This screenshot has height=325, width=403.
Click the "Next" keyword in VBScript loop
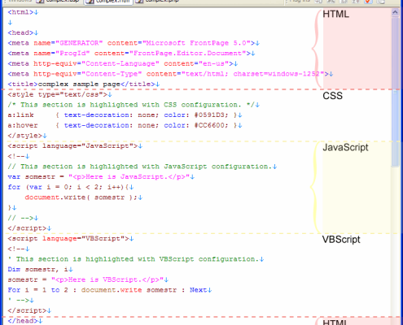(199, 290)
